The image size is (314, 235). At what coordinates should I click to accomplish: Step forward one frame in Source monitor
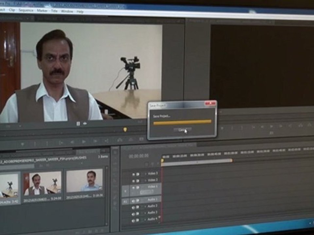(x=95, y=141)
